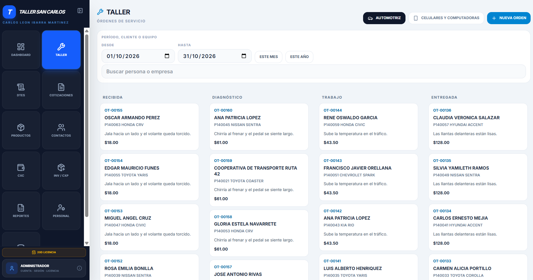This screenshot has height=280, width=533.
Task: Select the Taller wrench icon in sidebar
Action: [61, 47]
